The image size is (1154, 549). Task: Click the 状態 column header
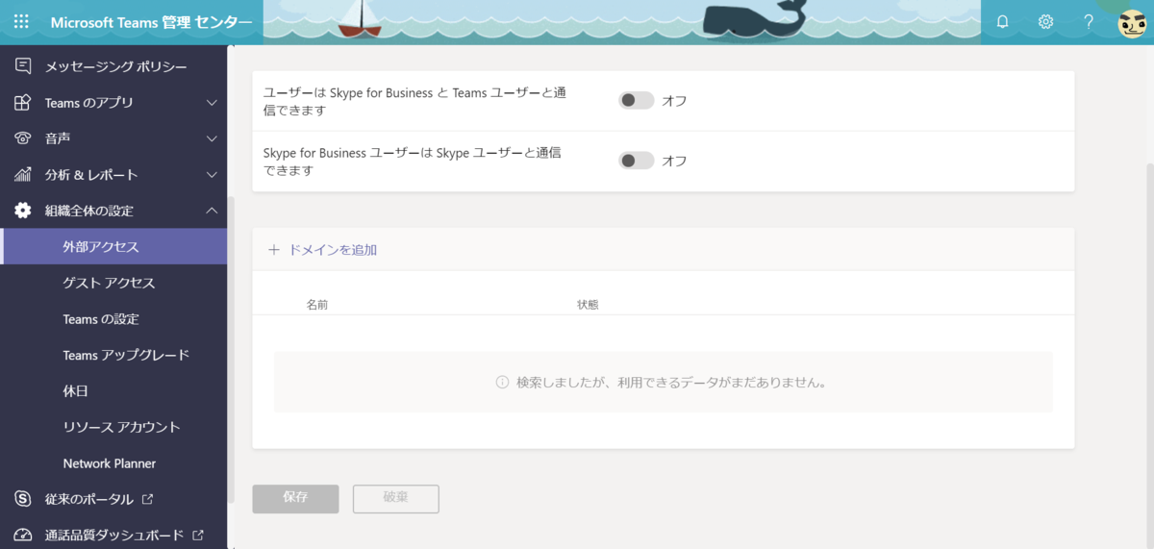point(588,304)
